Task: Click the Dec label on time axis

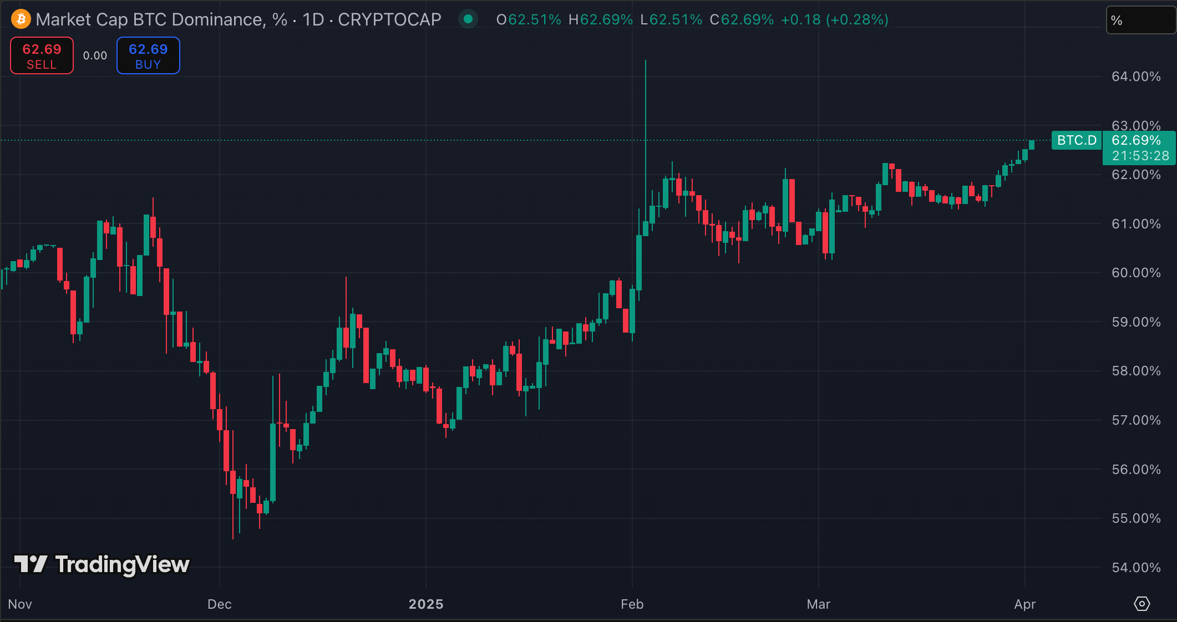Action: [x=220, y=604]
